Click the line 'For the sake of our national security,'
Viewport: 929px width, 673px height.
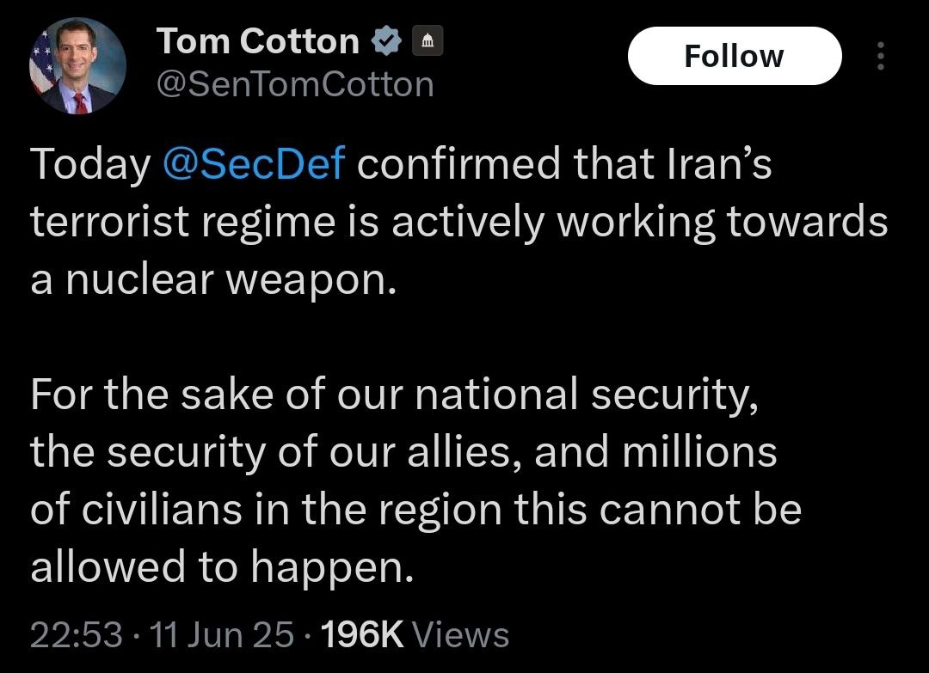pyautogui.click(x=396, y=395)
